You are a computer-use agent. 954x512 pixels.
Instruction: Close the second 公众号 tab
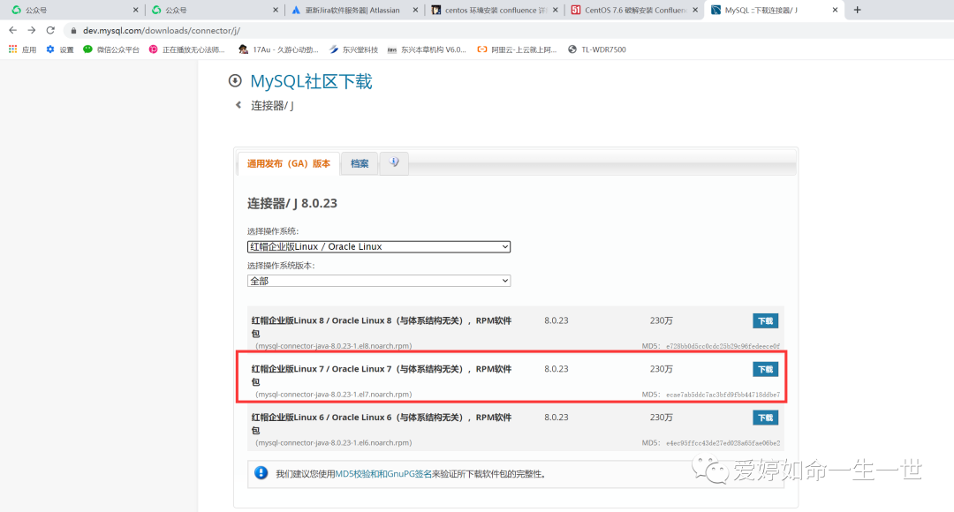pyautogui.click(x=275, y=10)
